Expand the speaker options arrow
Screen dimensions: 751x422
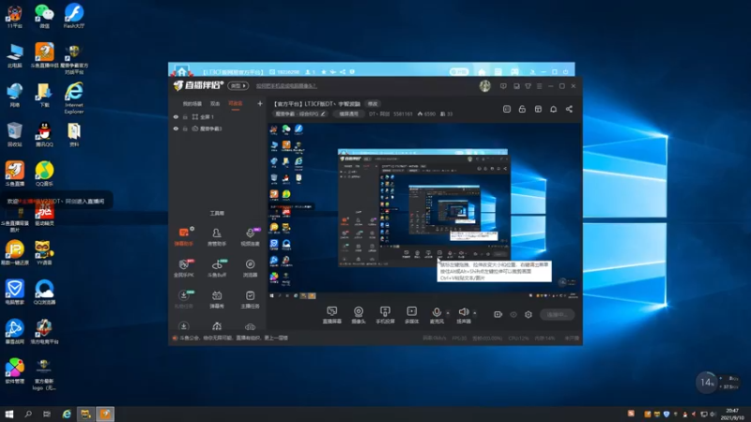tap(475, 313)
